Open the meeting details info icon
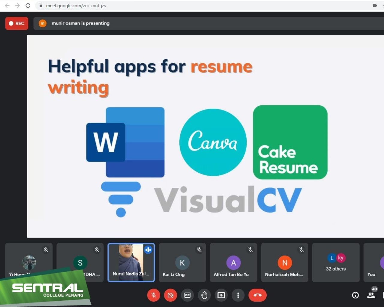384x307 pixels. 355,295
